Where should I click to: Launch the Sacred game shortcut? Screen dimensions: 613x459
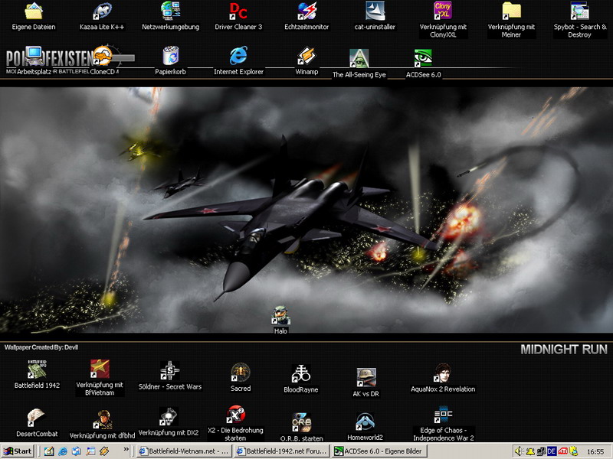click(240, 373)
